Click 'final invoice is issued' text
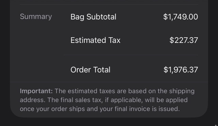The image size is (218, 126). [147, 109]
